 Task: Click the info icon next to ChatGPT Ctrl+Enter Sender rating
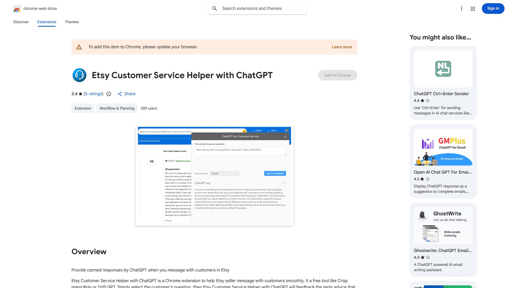click(x=428, y=101)
